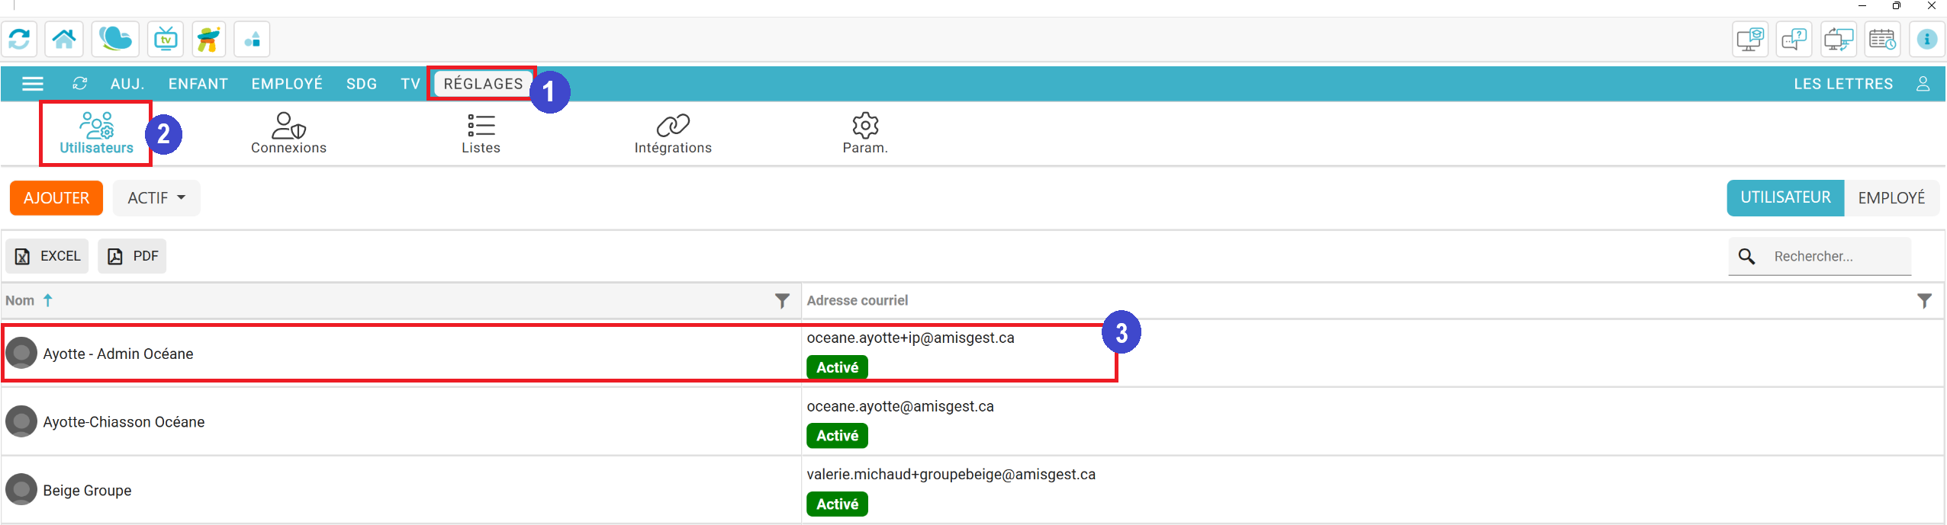The width and height of the screenshot is (1947, 525).
Task: Click the remote desktop screen-sharing icon
Action: point(1839,39)
